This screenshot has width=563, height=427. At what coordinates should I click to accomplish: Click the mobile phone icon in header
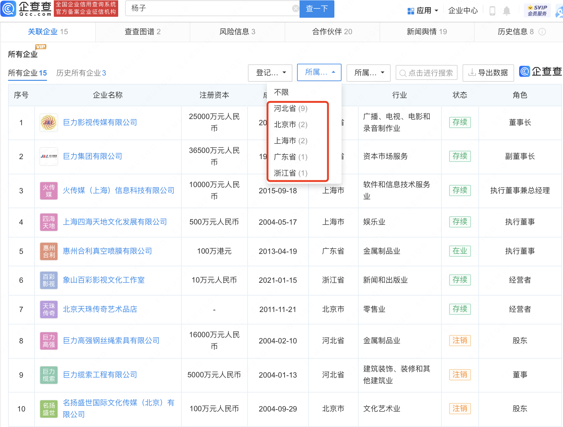click(492, 11)
